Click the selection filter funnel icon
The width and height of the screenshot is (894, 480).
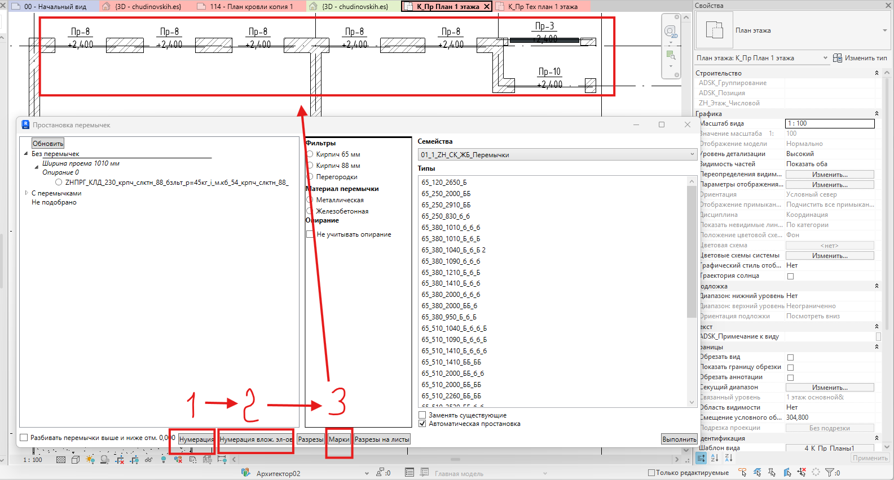830,472
